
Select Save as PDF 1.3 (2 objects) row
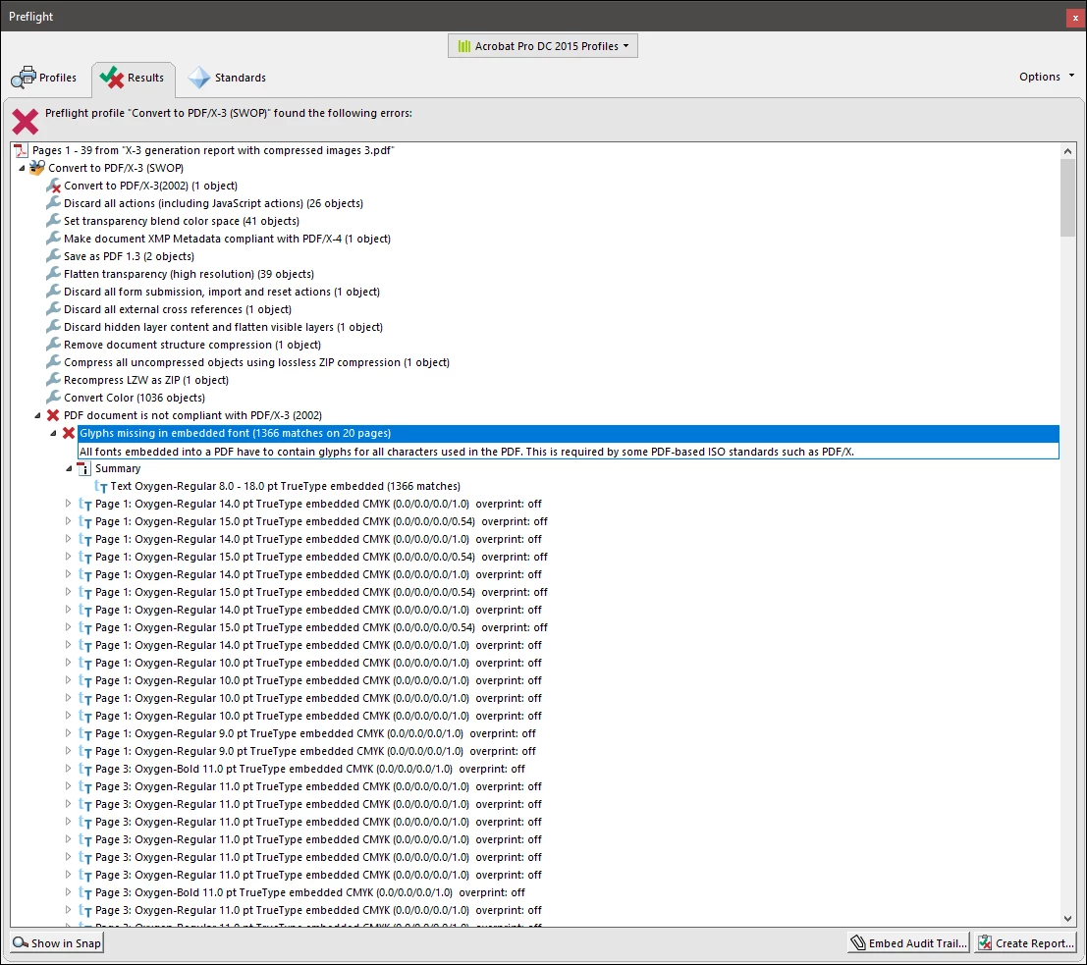click(129, 256)
